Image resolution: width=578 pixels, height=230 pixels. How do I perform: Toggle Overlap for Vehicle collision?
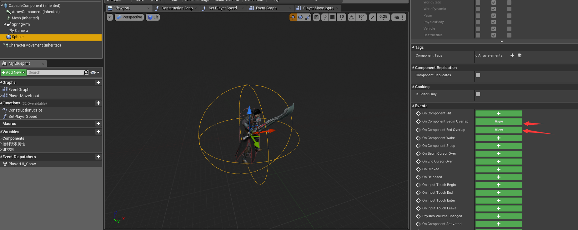[x=494, y=29]
